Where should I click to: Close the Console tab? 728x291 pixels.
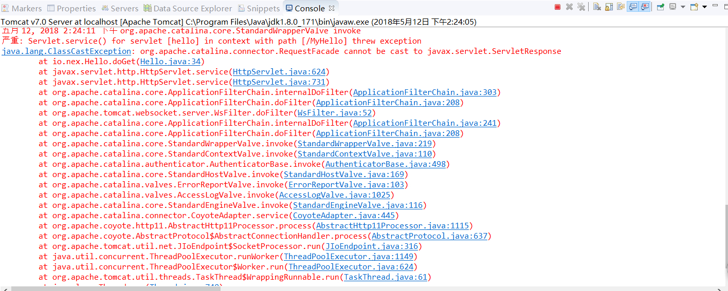click(x=331, y=8)
